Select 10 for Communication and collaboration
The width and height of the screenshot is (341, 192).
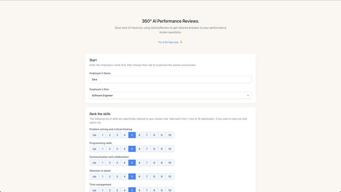(x=169, y=163)
